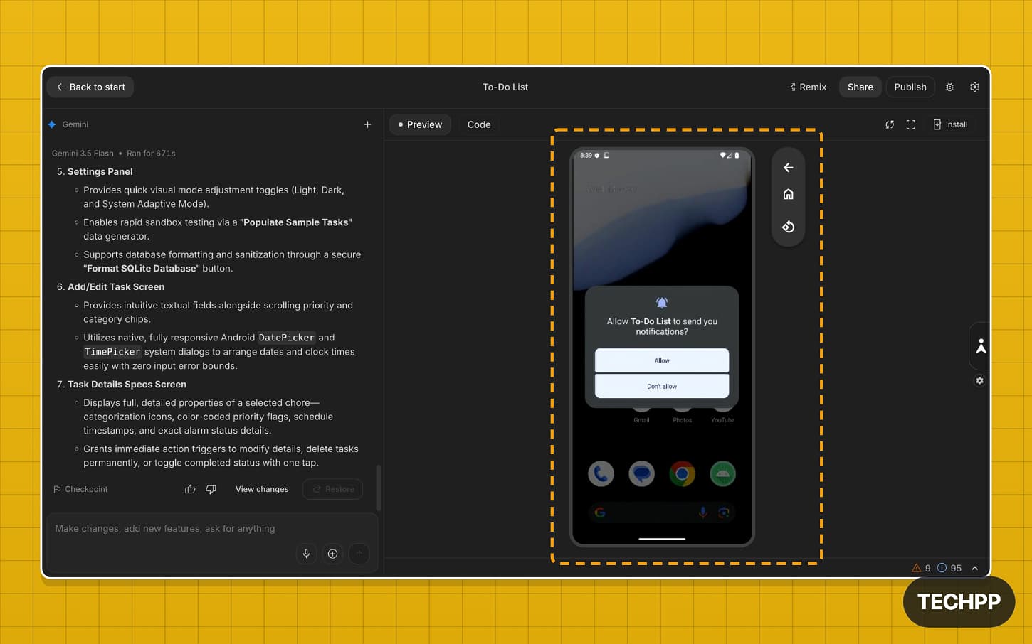Rotate the emulator device
Image resolution: width=1032 pixels, height=644 pixels.
(788, 227)
